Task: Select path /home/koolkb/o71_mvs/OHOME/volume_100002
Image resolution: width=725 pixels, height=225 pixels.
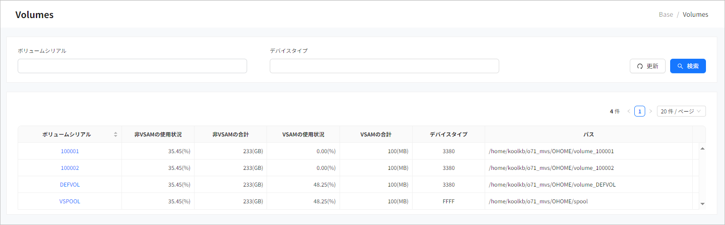Action: [551, 168]
